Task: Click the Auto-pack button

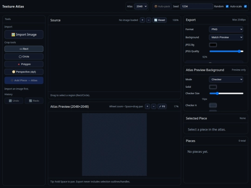Action: click(x=162, y=6)
